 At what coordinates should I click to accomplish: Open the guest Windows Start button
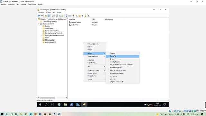[x=40, y=104]
